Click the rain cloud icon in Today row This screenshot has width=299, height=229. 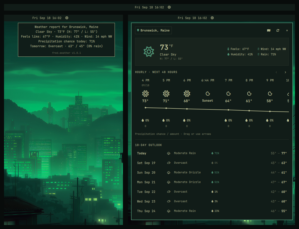[x=169, y=153]
